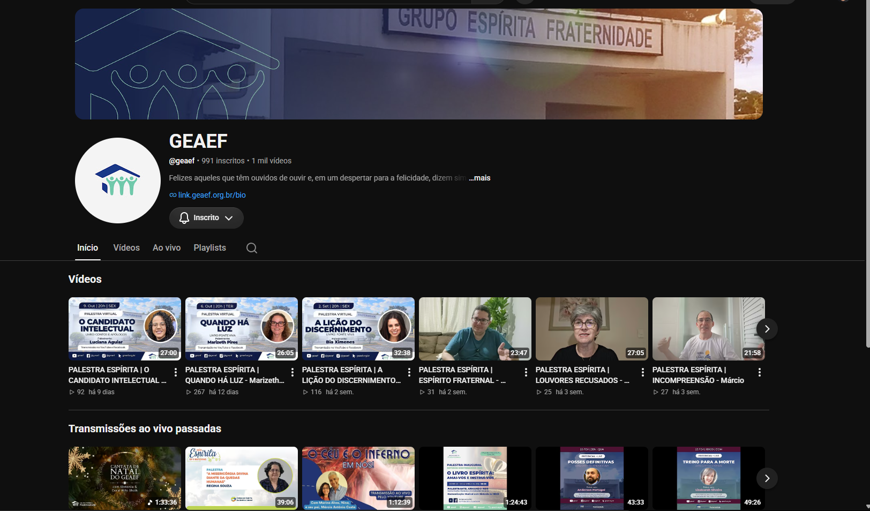870x511 pixels.
Task: Click the bell icon on Inscrito button
Action: 184,218
